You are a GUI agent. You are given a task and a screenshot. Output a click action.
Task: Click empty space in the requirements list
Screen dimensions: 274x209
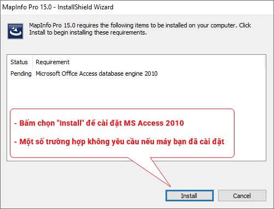(136, 92)
